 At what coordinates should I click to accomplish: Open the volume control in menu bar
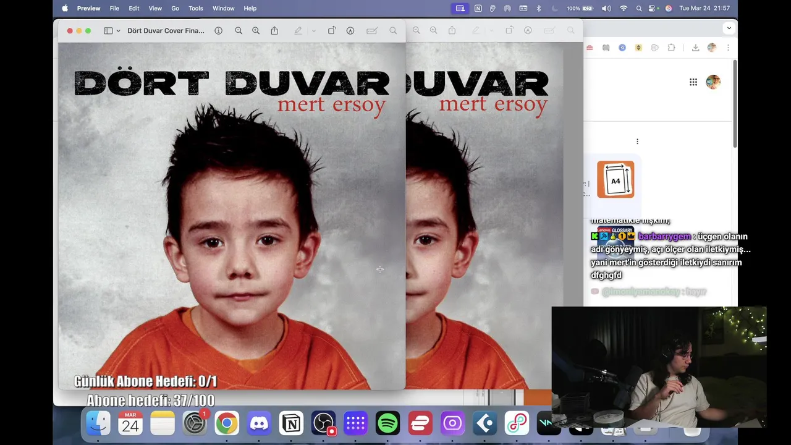[606, 8]
